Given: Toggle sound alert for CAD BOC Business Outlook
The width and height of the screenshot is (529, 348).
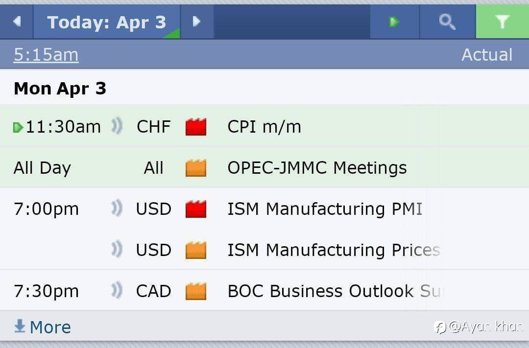Looking at the screenshot, I should coord(117,291).
